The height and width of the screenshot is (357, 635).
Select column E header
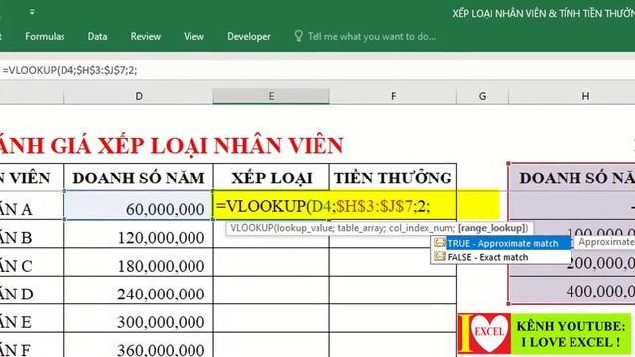271,96
